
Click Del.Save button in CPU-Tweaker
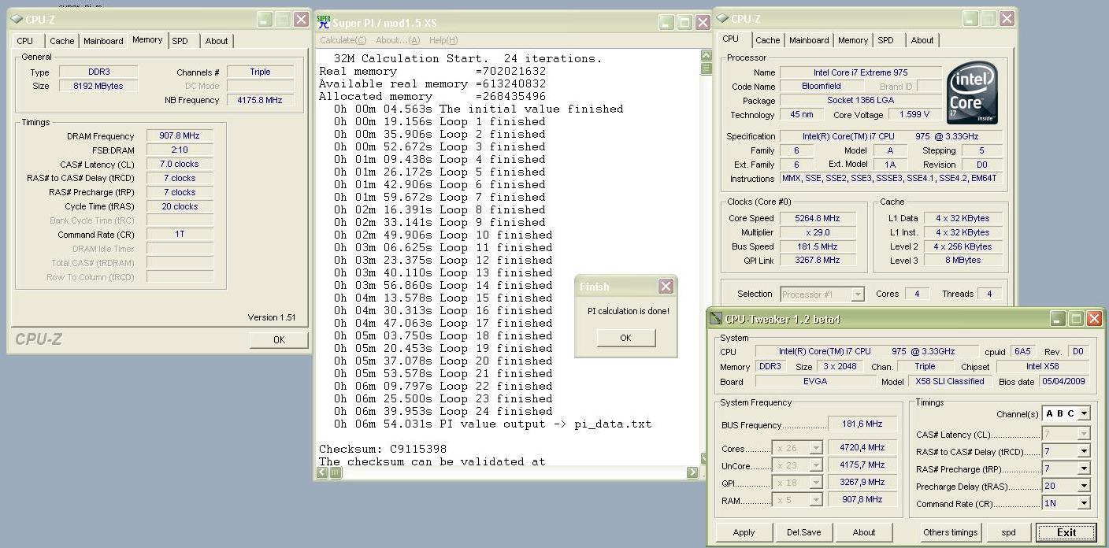803,532
